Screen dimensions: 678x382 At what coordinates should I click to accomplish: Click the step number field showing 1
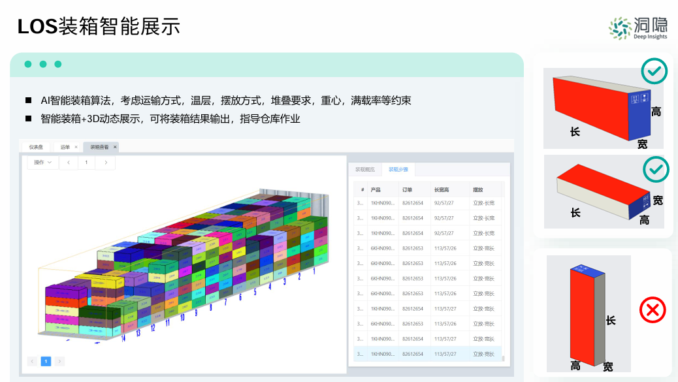tap(87, 163)
